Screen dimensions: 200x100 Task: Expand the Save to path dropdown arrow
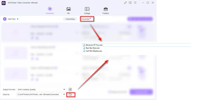64,94
